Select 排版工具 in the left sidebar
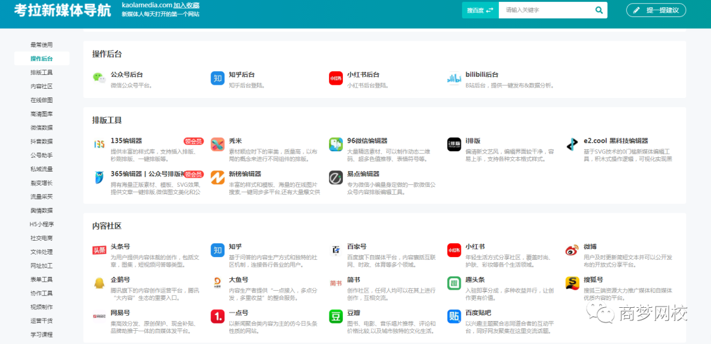Image resolution: width=711 pixels, height=344 pixels. pyautogui.click(x=41, y=72)
